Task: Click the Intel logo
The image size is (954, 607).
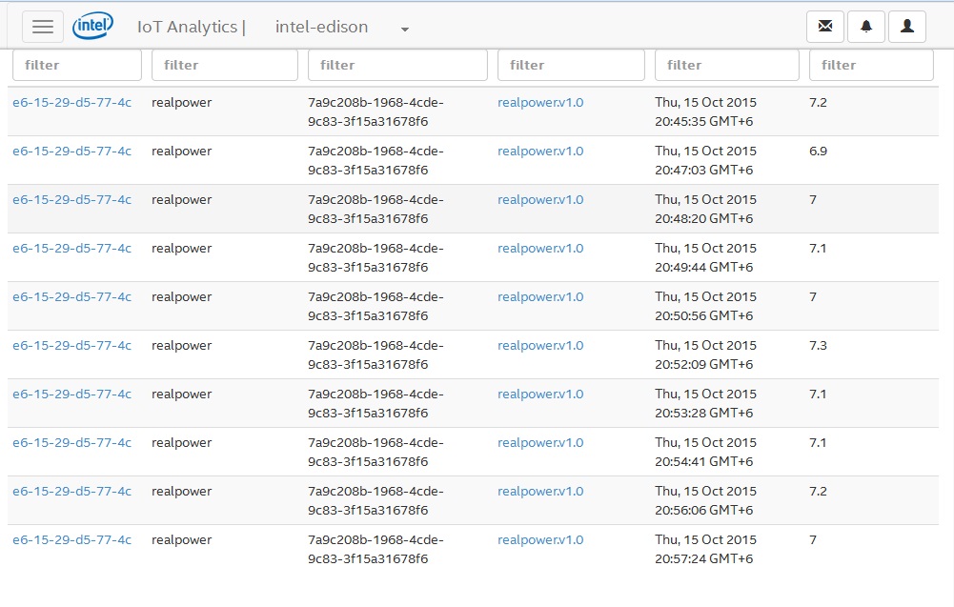Action: click(93, 27)
